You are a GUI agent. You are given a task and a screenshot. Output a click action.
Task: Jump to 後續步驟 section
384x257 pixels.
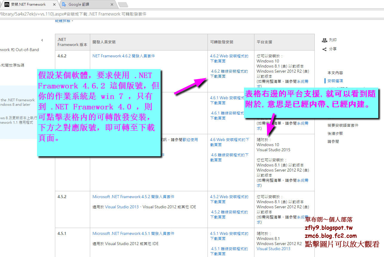(335, 133)
